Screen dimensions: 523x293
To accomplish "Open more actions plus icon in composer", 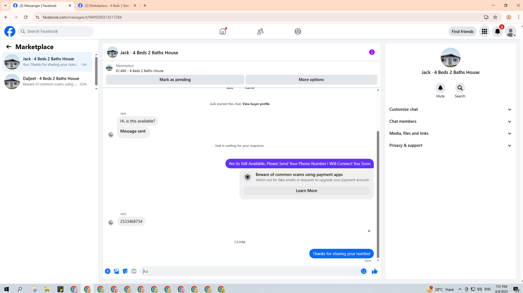I will (108, 271).
